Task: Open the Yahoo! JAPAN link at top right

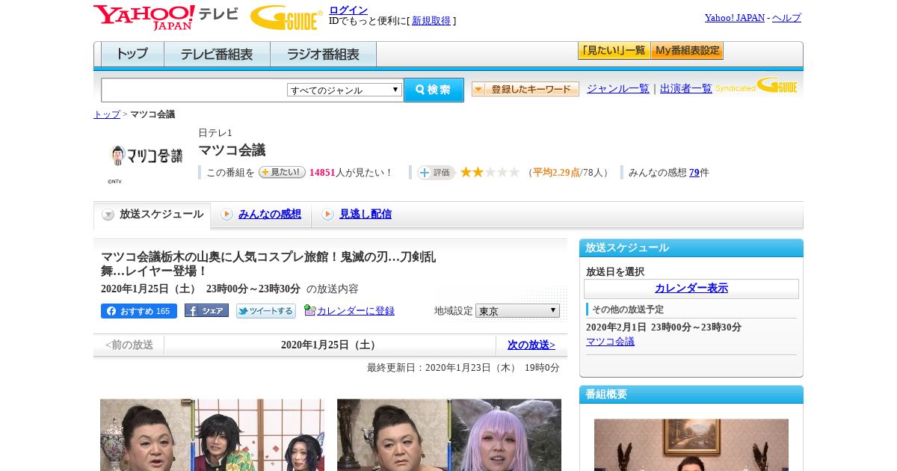Action: [735, 18]
